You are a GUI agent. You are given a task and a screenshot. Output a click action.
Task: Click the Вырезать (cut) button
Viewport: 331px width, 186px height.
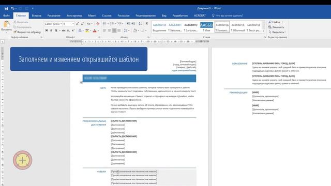point(21,22)
